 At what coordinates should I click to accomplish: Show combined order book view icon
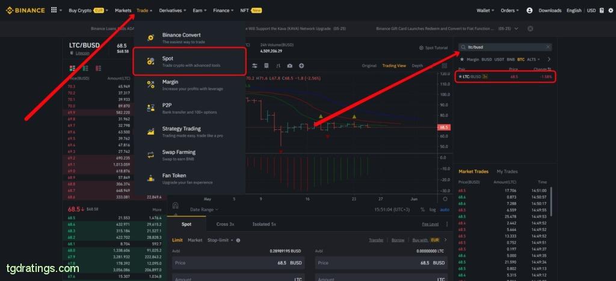point(72,69)
